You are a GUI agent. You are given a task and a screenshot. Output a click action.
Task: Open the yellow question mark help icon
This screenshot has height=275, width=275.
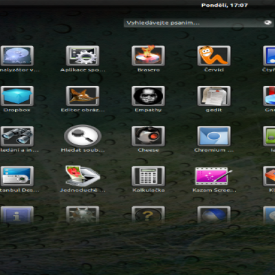148,215
